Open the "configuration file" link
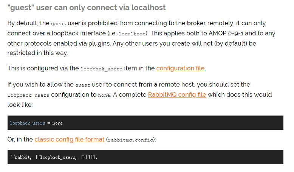The width and height of the screenshot is (294, 172). [x=180, y=68]
